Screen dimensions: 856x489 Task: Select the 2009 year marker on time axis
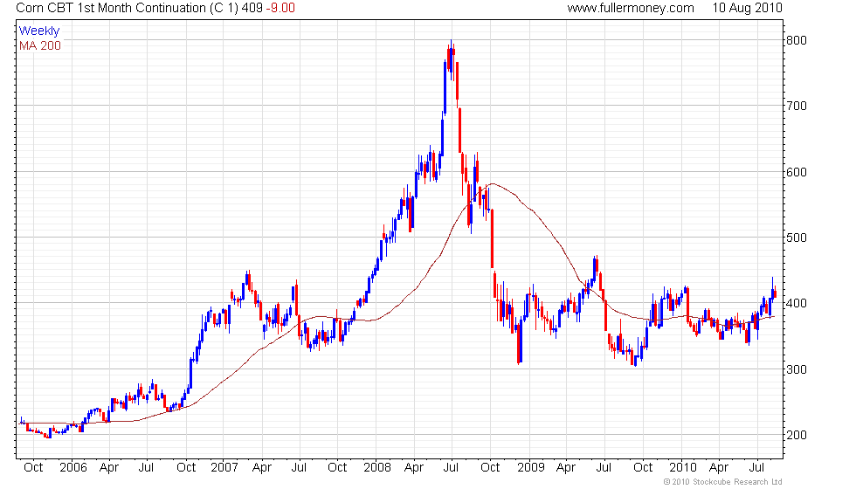coord(531,468)
